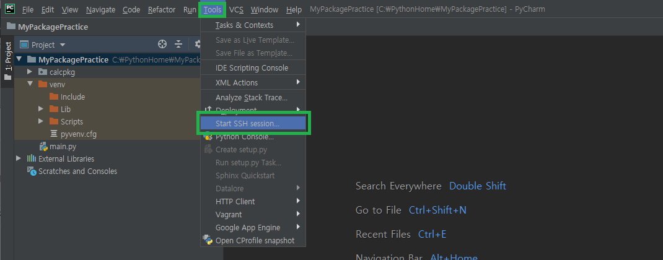663x260 pixels.
Task: Click the main.py Python file icon
Action: coord(43,146)
